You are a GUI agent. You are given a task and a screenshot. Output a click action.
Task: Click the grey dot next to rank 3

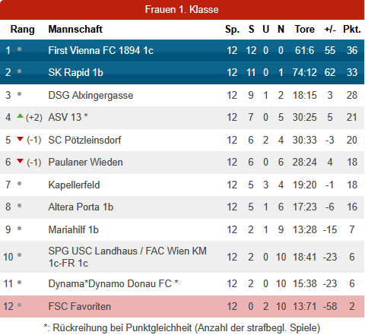pyautogui.click(x=19, y=94)
